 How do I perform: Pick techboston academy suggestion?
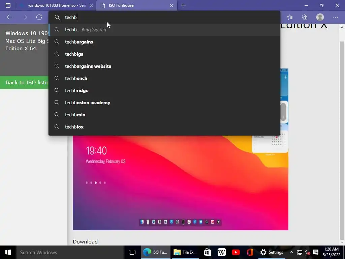click(x=164, y=103)
